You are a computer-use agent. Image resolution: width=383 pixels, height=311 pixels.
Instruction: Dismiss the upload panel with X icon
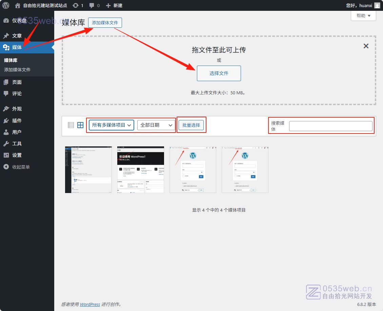[x=366, y=46]
